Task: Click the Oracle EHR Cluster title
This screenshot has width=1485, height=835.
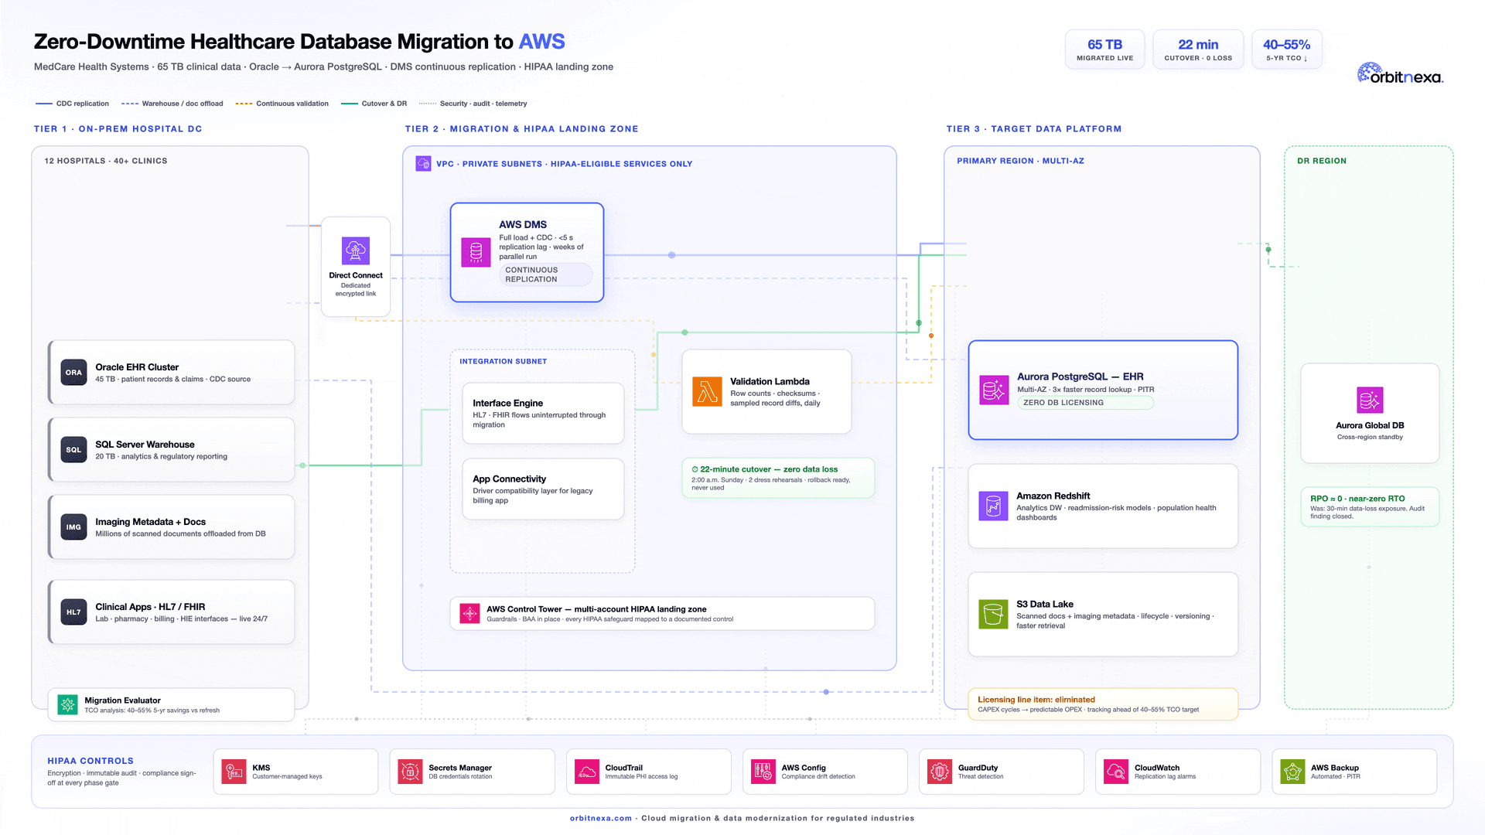Action: (137, 367)
